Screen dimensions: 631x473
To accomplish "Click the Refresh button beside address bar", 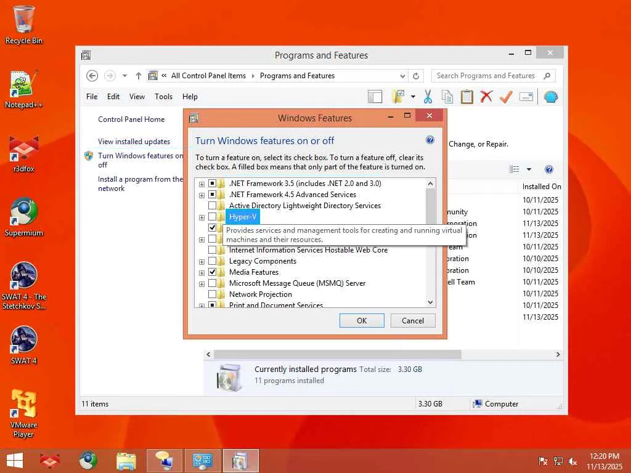I will coord(416,76).
